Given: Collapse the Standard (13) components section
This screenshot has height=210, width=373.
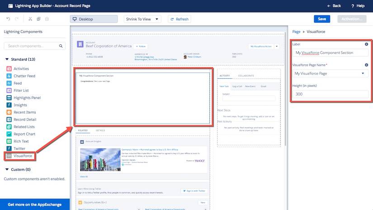Looking at the screenshot, I should coord(7,59).
